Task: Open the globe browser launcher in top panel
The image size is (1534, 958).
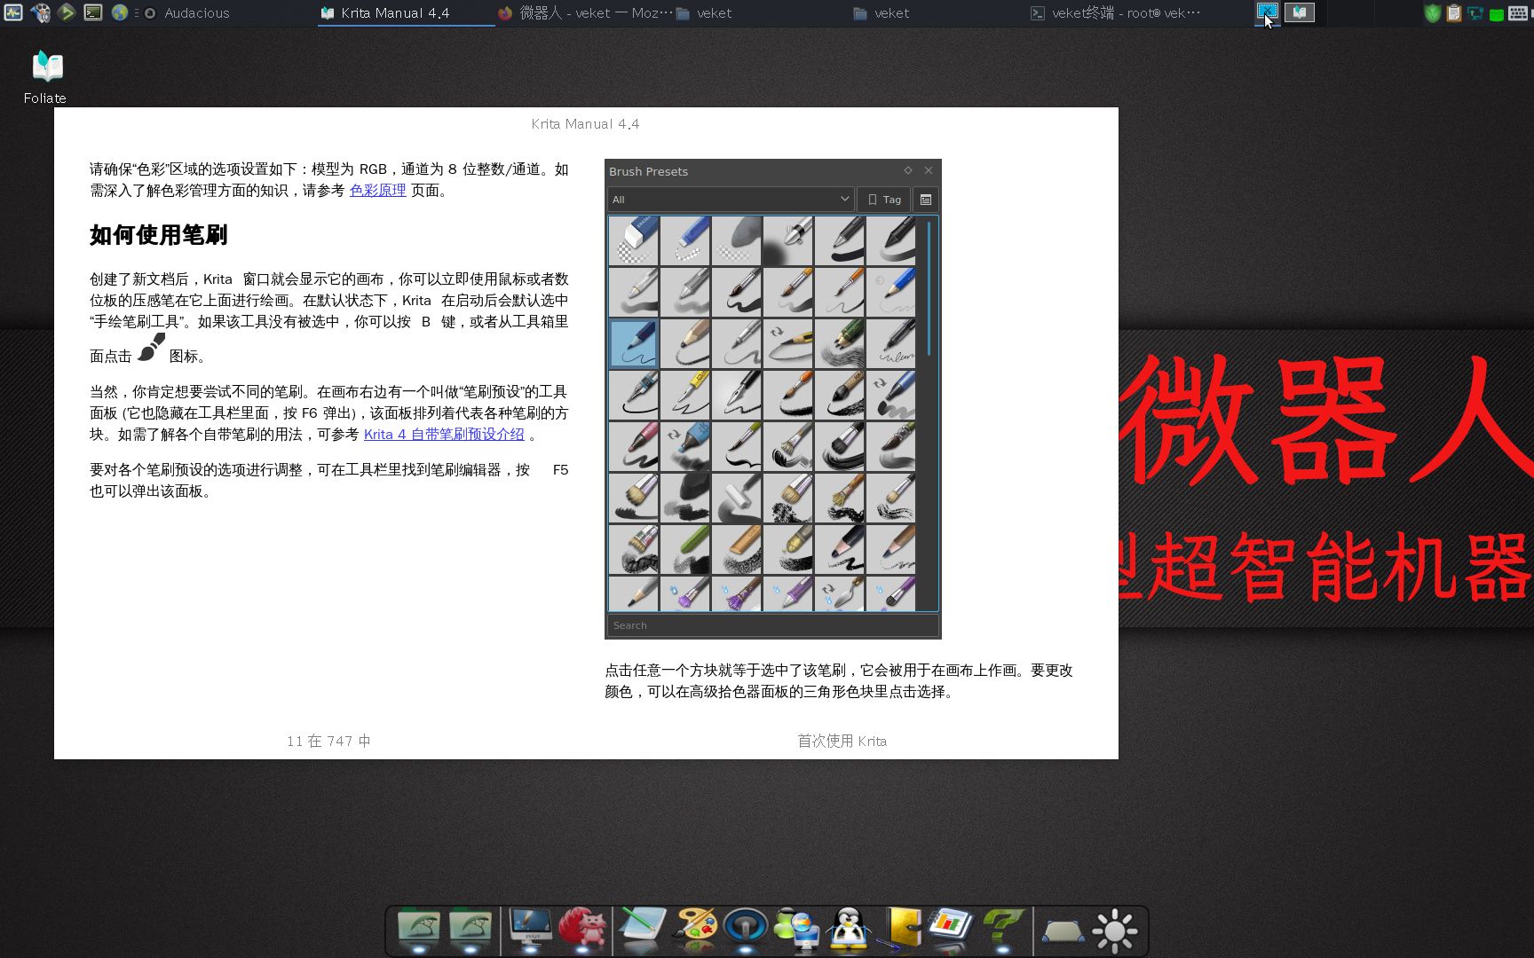Action: [120, 12]
